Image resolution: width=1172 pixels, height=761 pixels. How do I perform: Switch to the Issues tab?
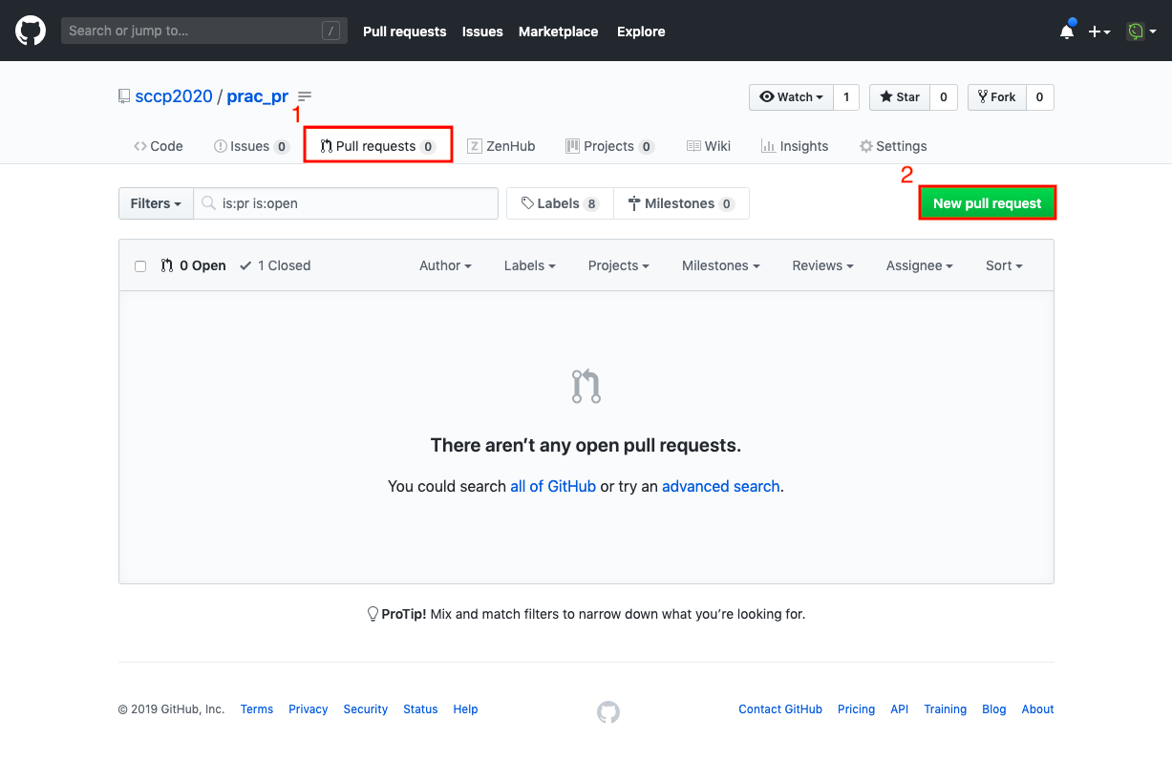[x=251, y=146]
